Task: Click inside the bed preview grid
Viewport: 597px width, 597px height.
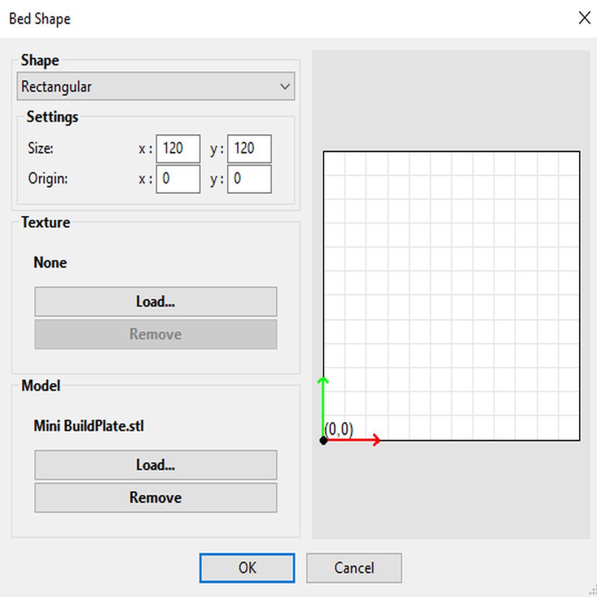Action: tap(452, 292)
